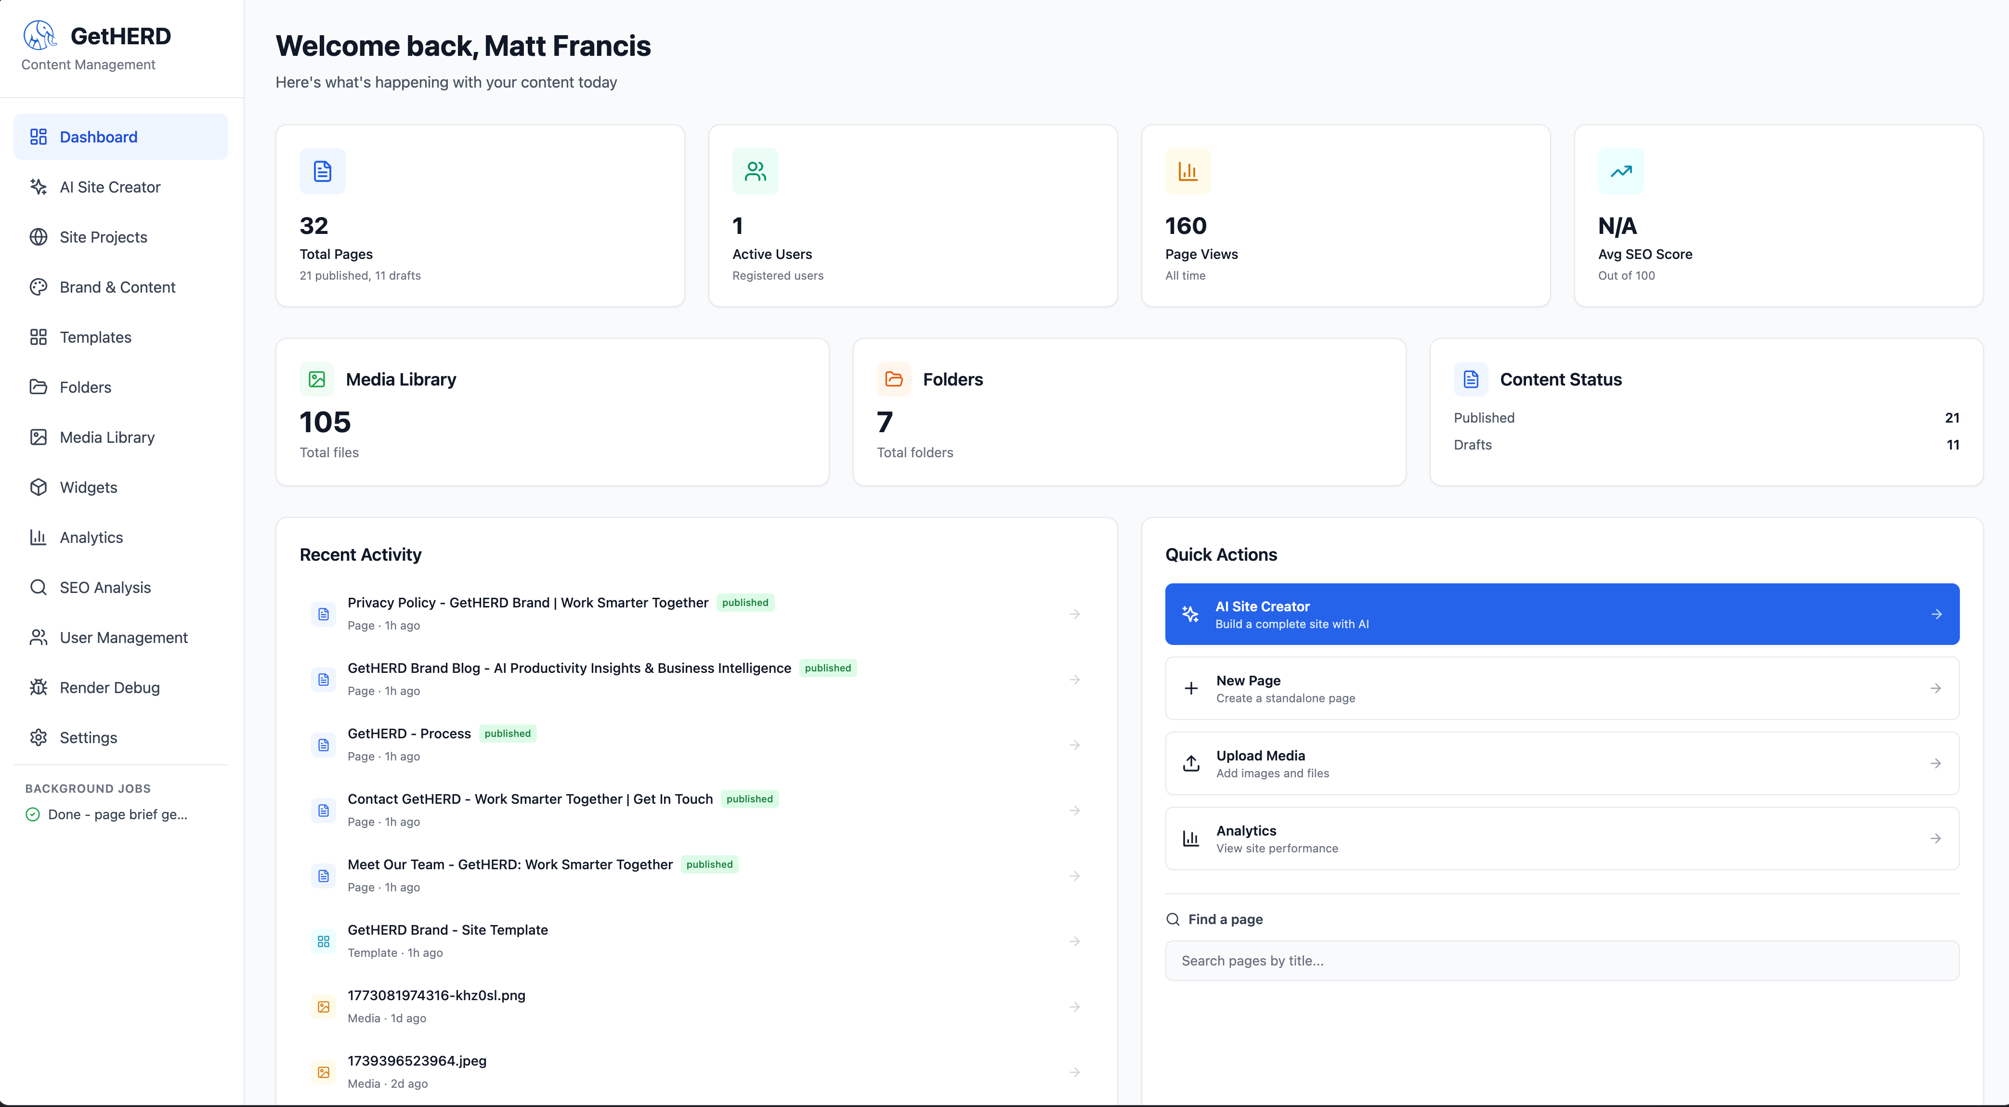Click the Avg SEO Score trend icon
Image resolution: width=2009 pixels, height=1107 pixels.
[x=1620, y=171]
